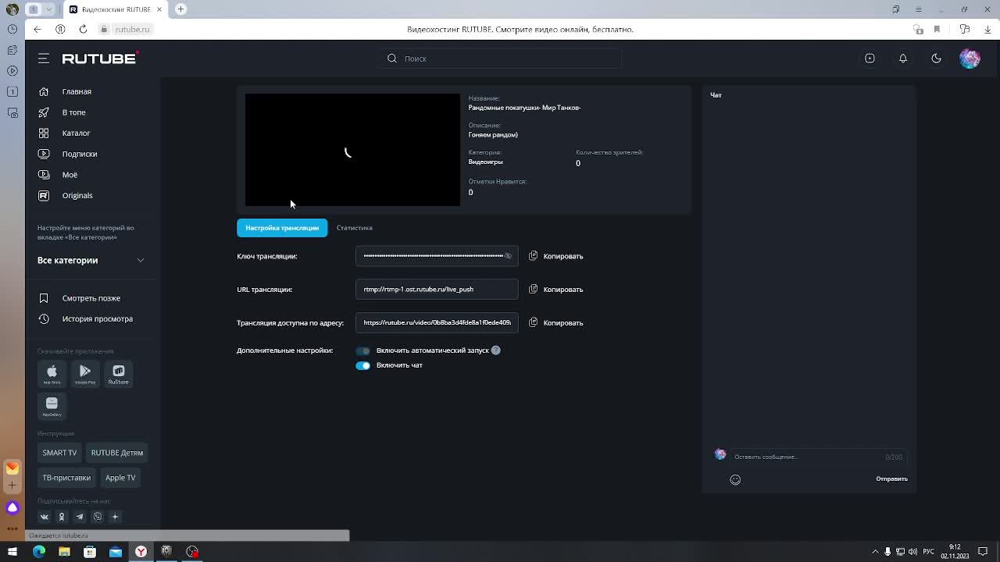This screenshot has height=562, width=1000.
Task: Open the RUTUBE hamburger menu
Action: pyautogui.click(x=44, y=59)
